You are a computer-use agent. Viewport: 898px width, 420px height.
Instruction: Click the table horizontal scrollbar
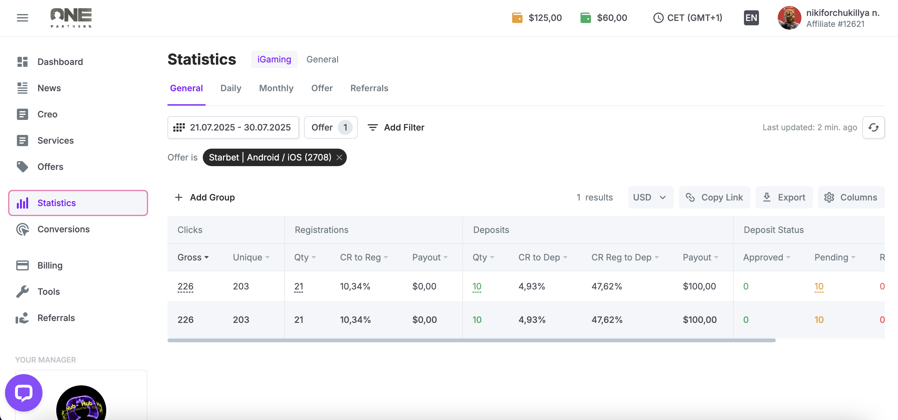pyautogui.click(x=471, y=340)
